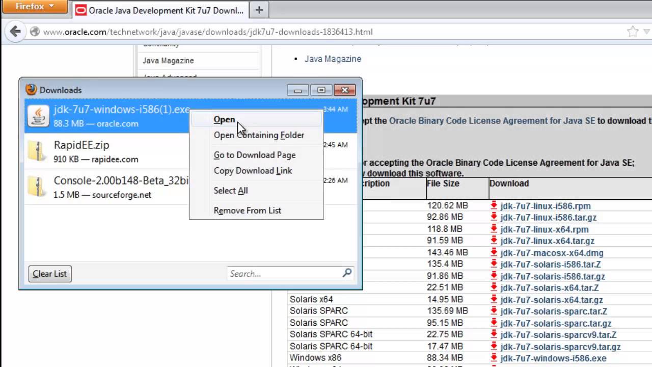Download jdk-7u7-macosx-x64.dmg
This screenshot has width=652, height=367.
552,253
